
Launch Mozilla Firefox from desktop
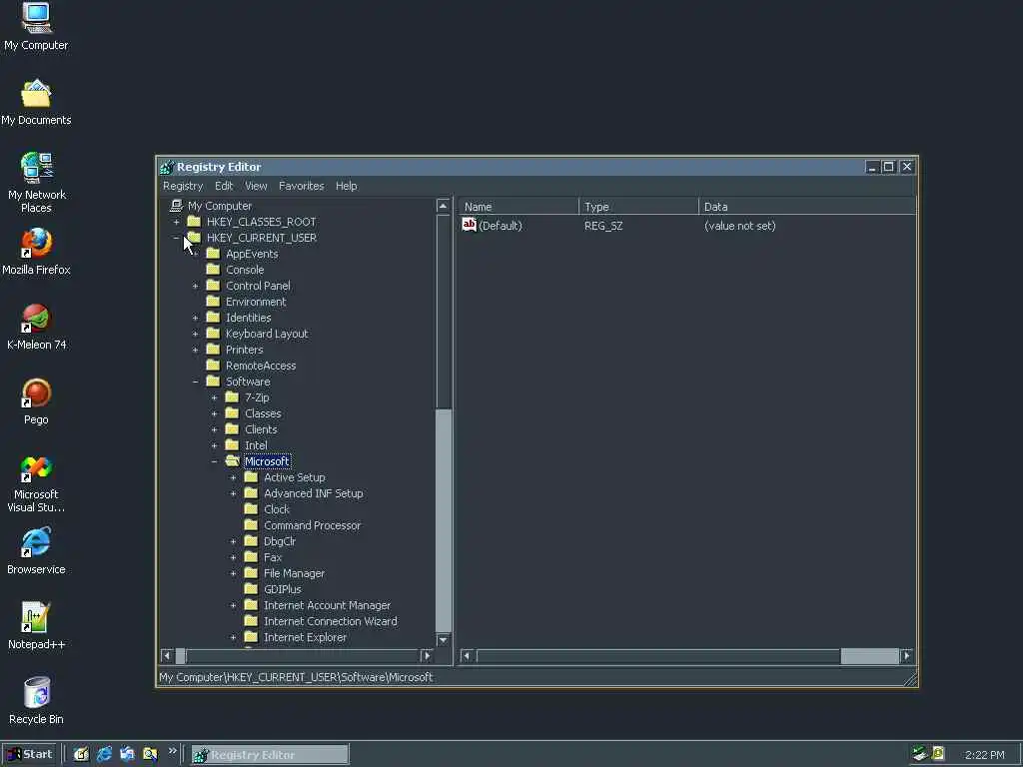click(x=37, y=244)
